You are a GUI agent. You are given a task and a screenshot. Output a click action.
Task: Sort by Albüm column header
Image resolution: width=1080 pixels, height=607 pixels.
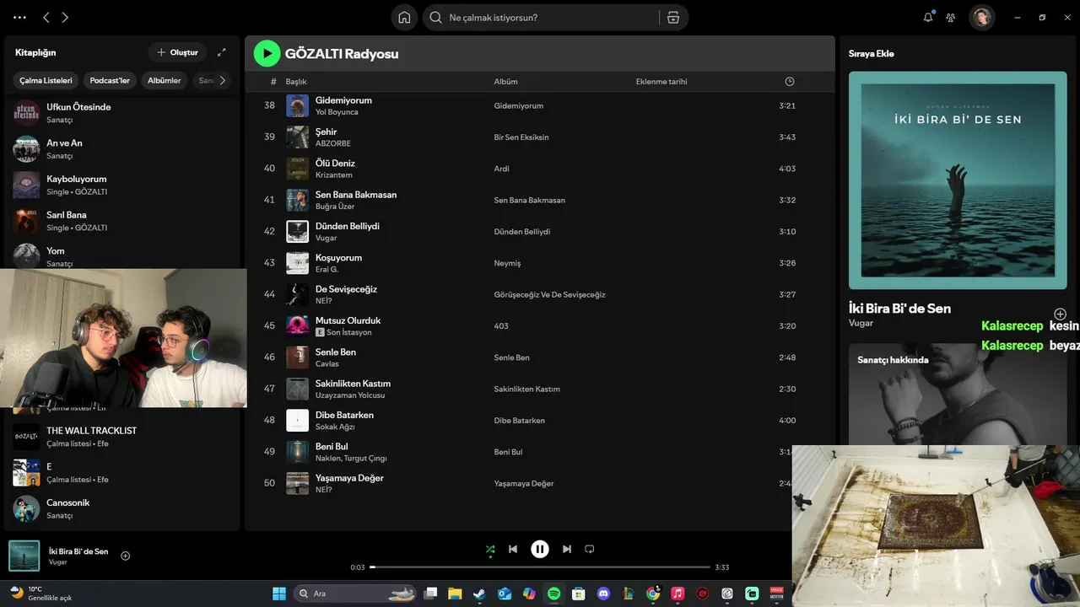tap(506, 82)
